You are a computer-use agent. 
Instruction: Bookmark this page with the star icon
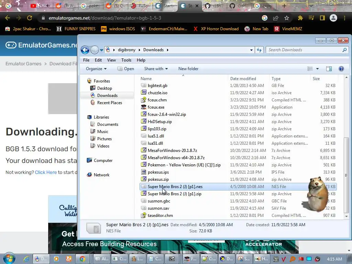pos(287,18)
